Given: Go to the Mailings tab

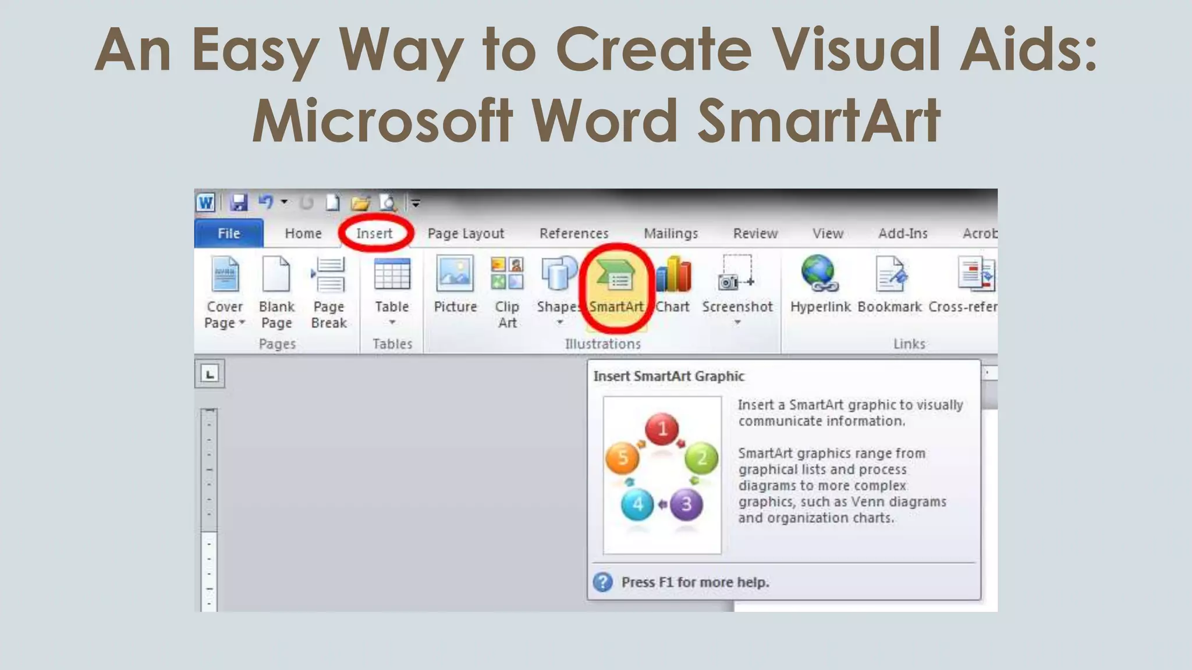Looking at the screenshot, I should click(670, 233).
